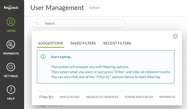This screenshot has width=187, height=109.
Task: Click the User Management heading
Action: tap(57, 8)
